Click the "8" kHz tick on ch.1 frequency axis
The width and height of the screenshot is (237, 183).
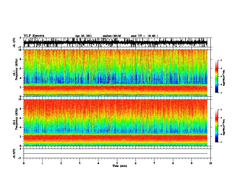[x=21, y=59]
